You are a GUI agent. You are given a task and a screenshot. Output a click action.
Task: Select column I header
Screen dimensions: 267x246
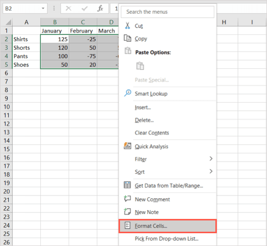point(252,22)
